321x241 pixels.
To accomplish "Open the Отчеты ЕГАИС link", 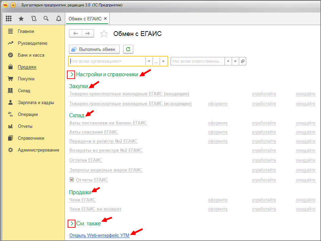I will point(92,180).
